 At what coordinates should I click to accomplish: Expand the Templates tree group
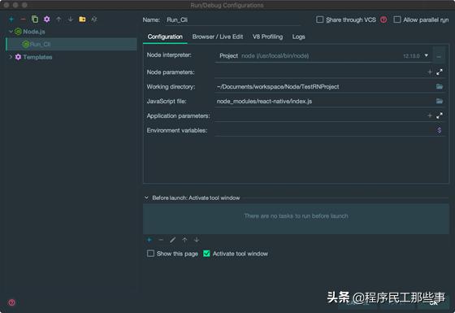tap(11, 57)
